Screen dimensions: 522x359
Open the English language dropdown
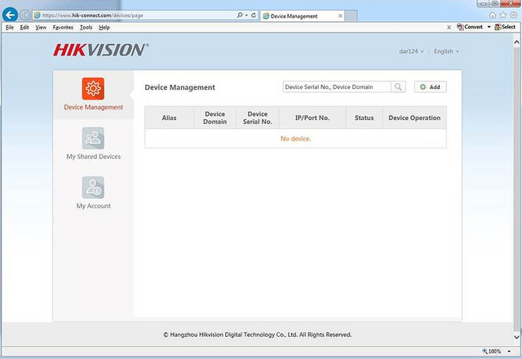click(x=446, y=51)
